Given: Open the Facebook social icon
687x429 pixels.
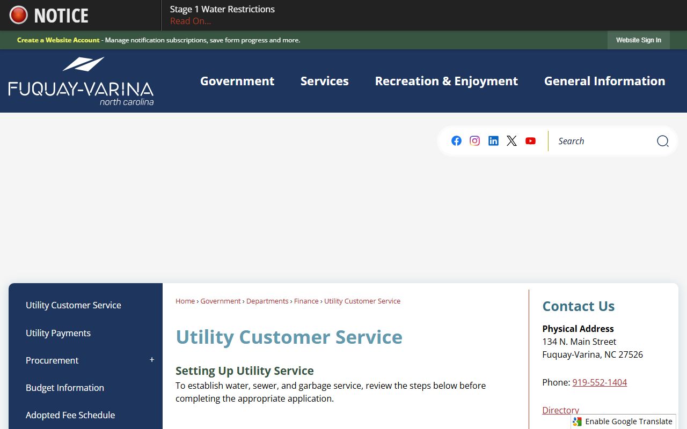Looking at the screenshot, I should (x=456, y=140).
